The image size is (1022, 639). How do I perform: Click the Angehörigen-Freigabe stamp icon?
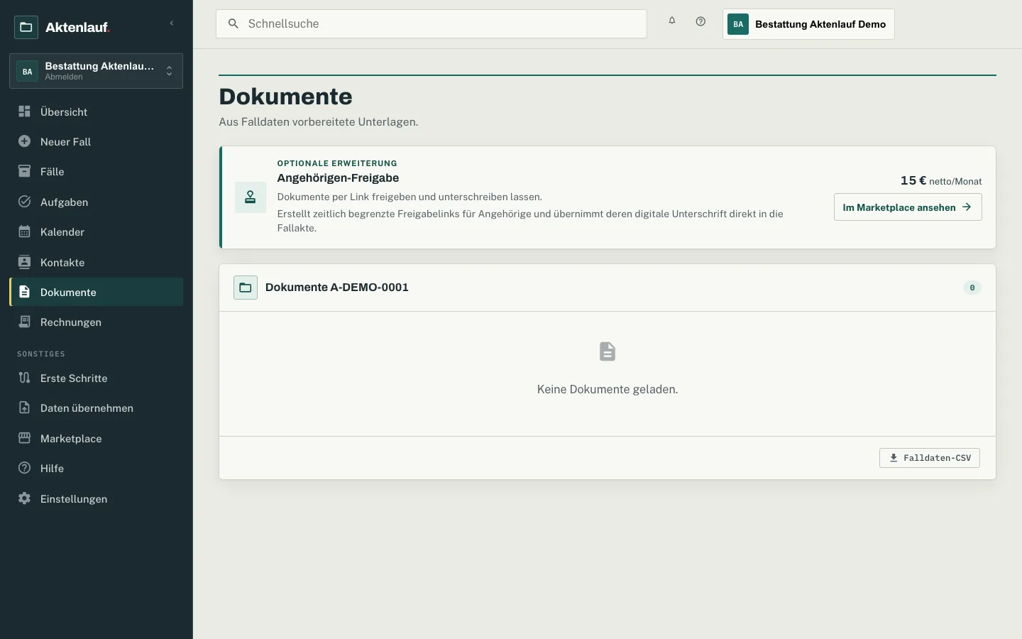[x=251, y=197]
